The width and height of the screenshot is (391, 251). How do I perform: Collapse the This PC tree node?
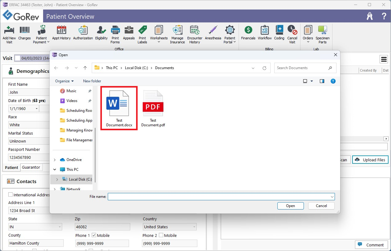click(x=55, y=170)
